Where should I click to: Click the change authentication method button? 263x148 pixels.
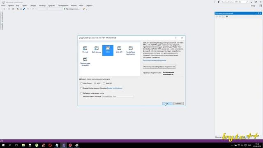pos(159,67)
